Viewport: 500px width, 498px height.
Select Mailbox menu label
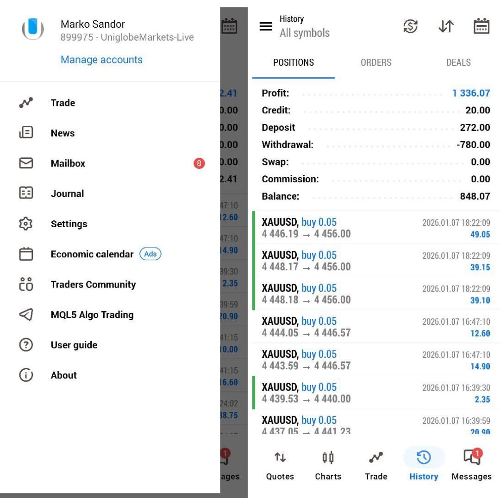point(68,163)
